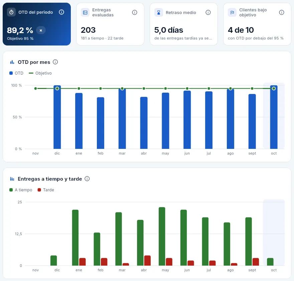Image resolution: width=294 pixels, height=281 pixels.
Task: Select the Entregas evaluadas card
Action: (110, 24)
